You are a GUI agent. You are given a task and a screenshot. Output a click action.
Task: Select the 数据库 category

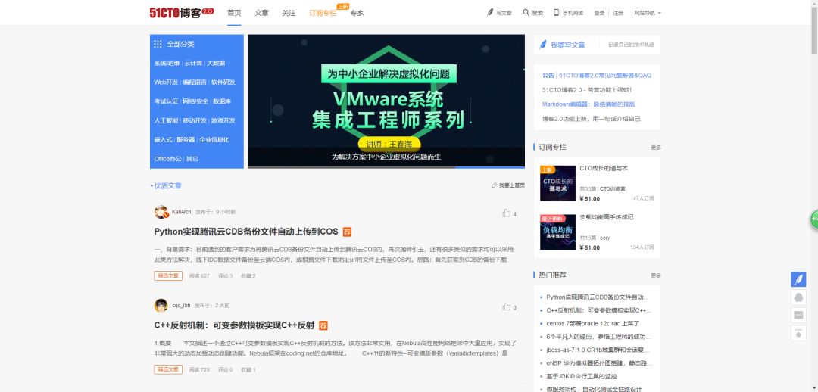pyautogui.click(x=222, y=101)
